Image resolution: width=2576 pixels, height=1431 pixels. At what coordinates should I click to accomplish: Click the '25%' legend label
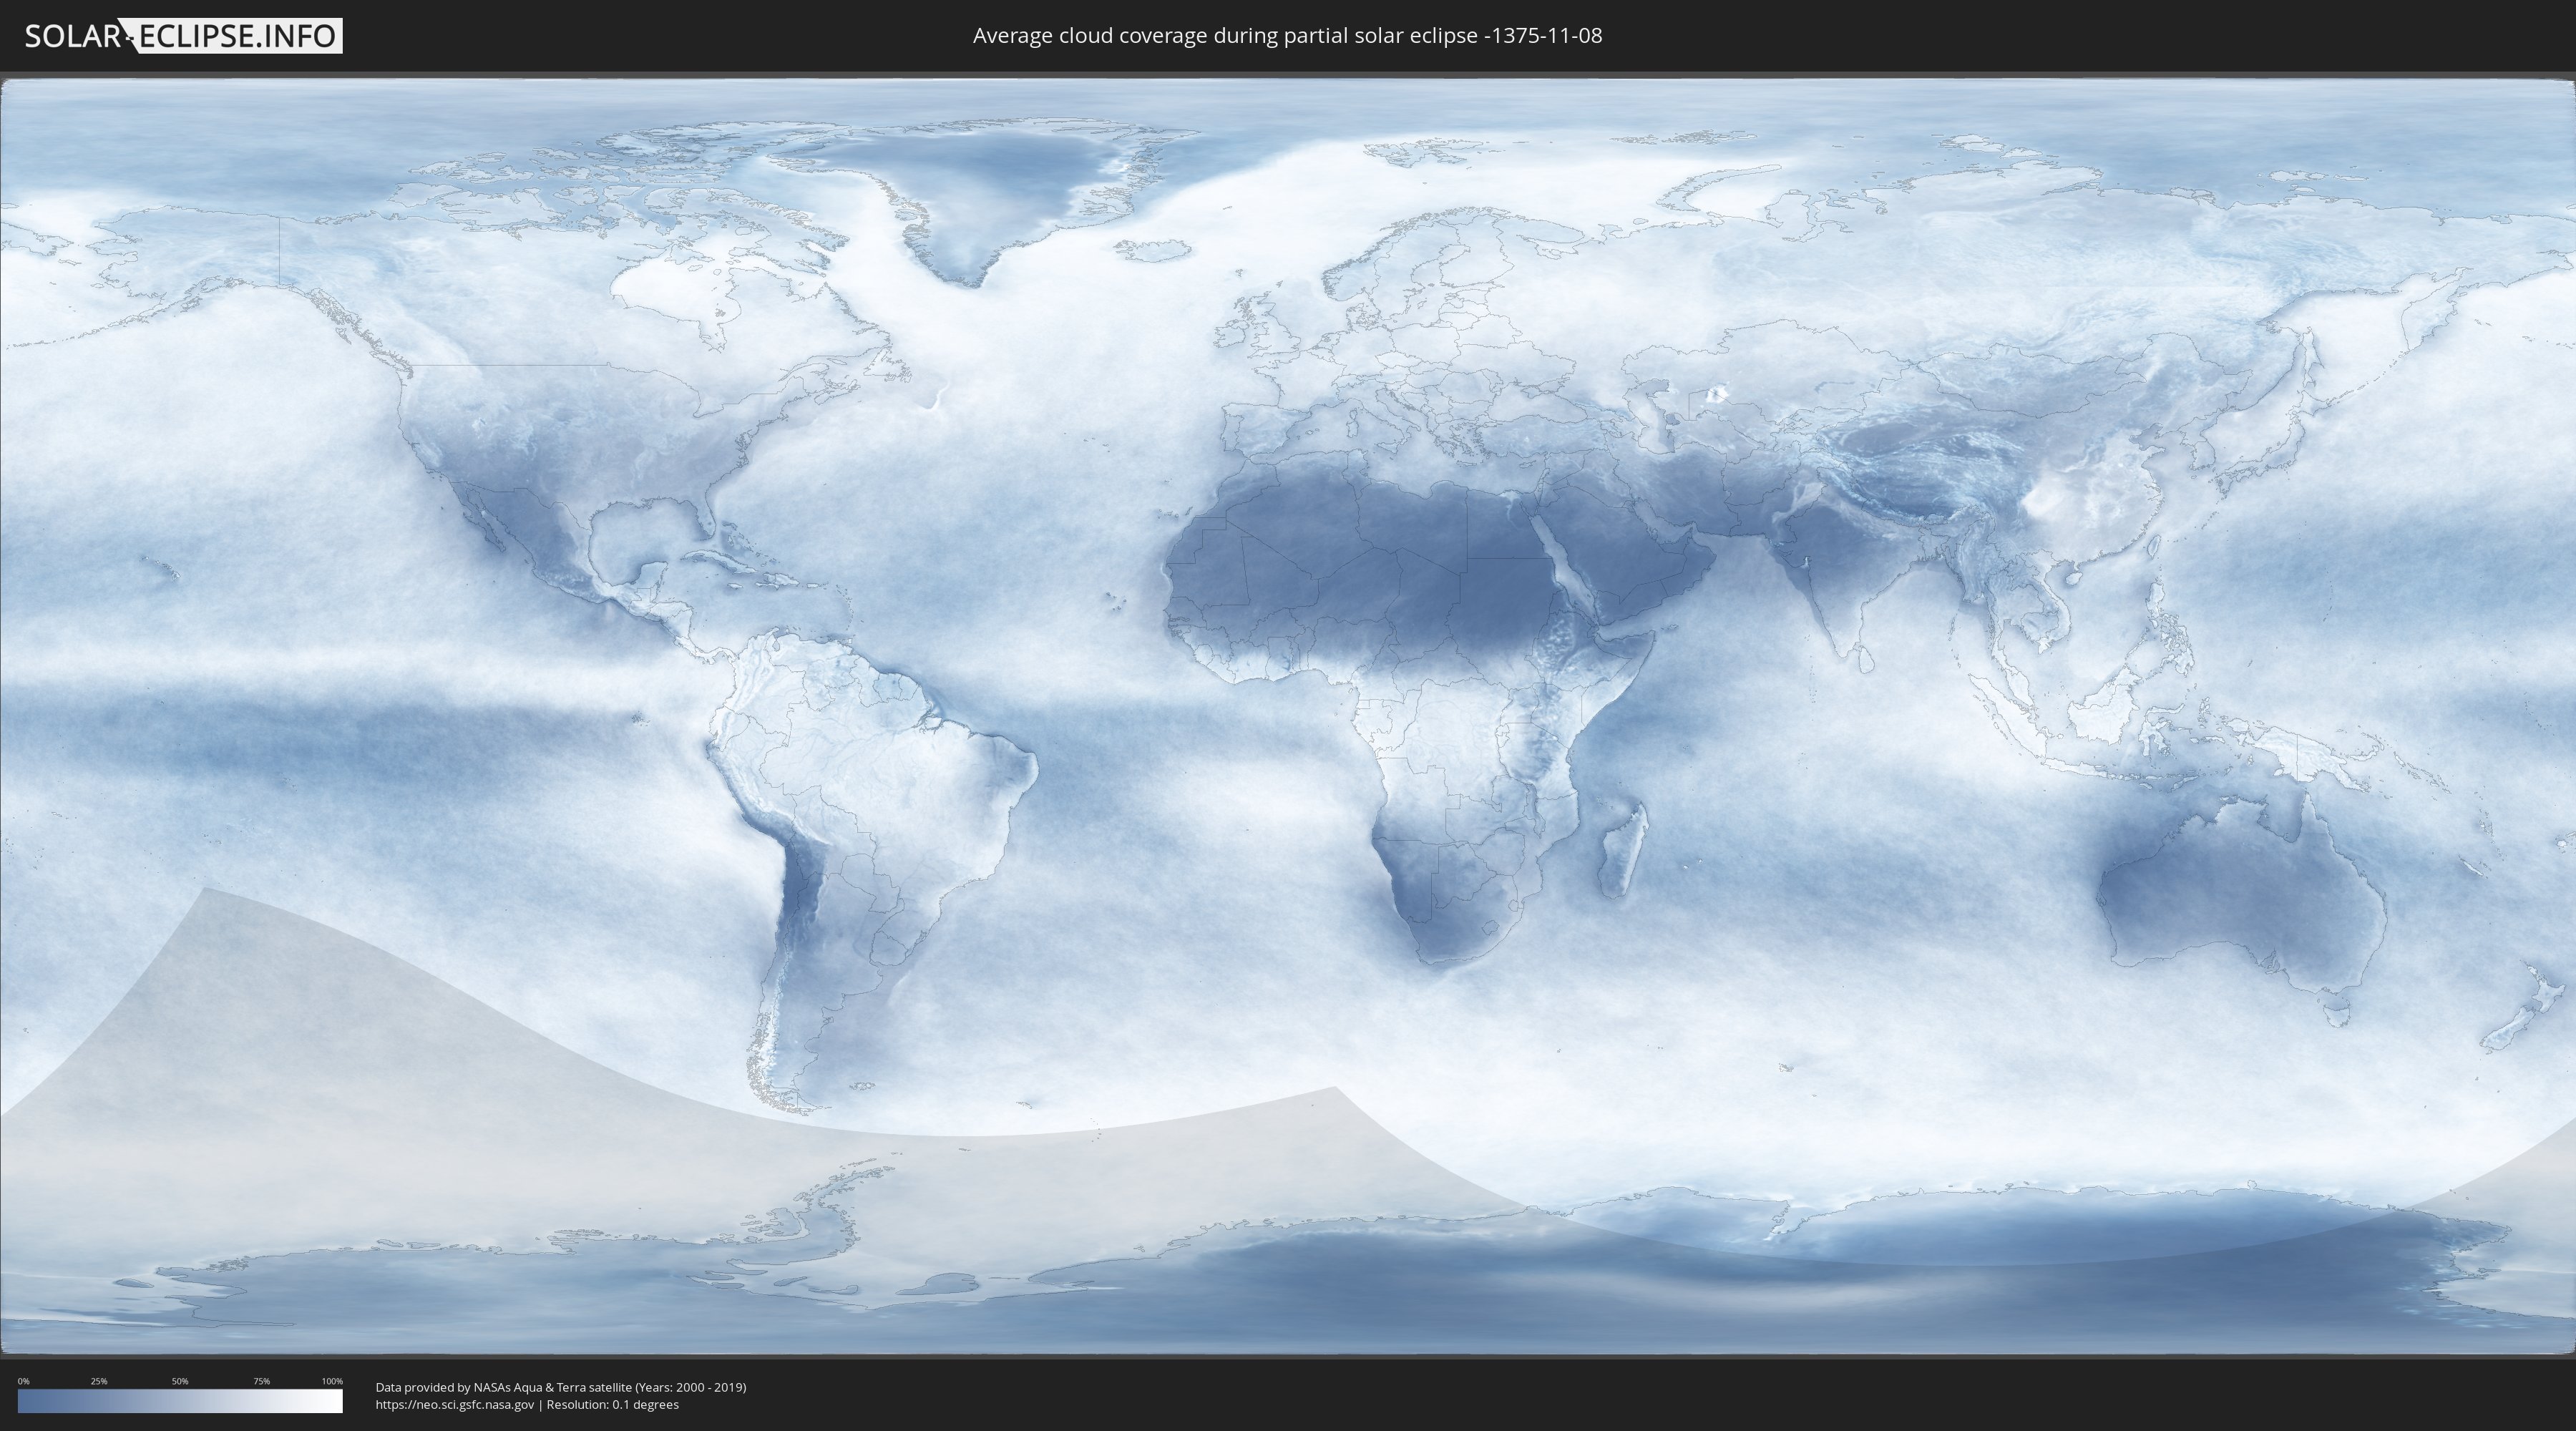pos(99,1381)
